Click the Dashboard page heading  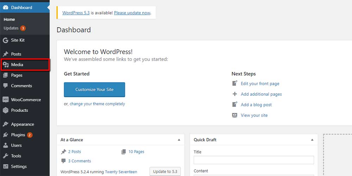(74, 30)
